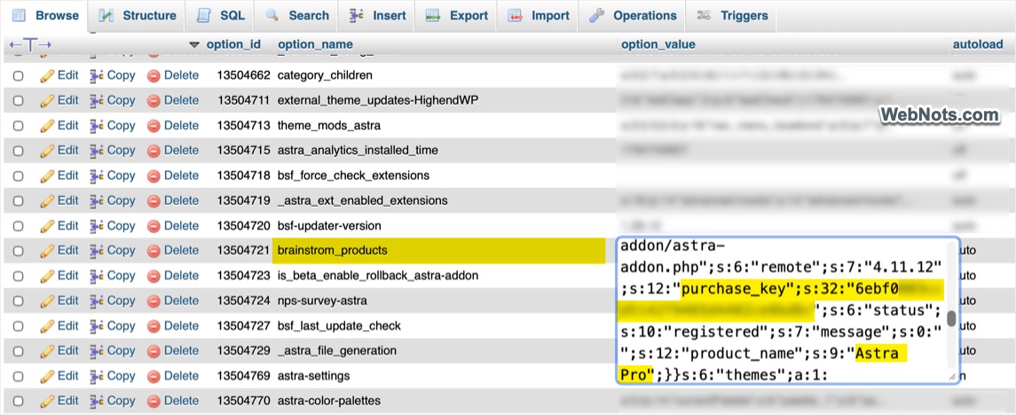
Task: Select the _astra_ext_enabled_extensions row checkbox
Action: click(18, 200)
